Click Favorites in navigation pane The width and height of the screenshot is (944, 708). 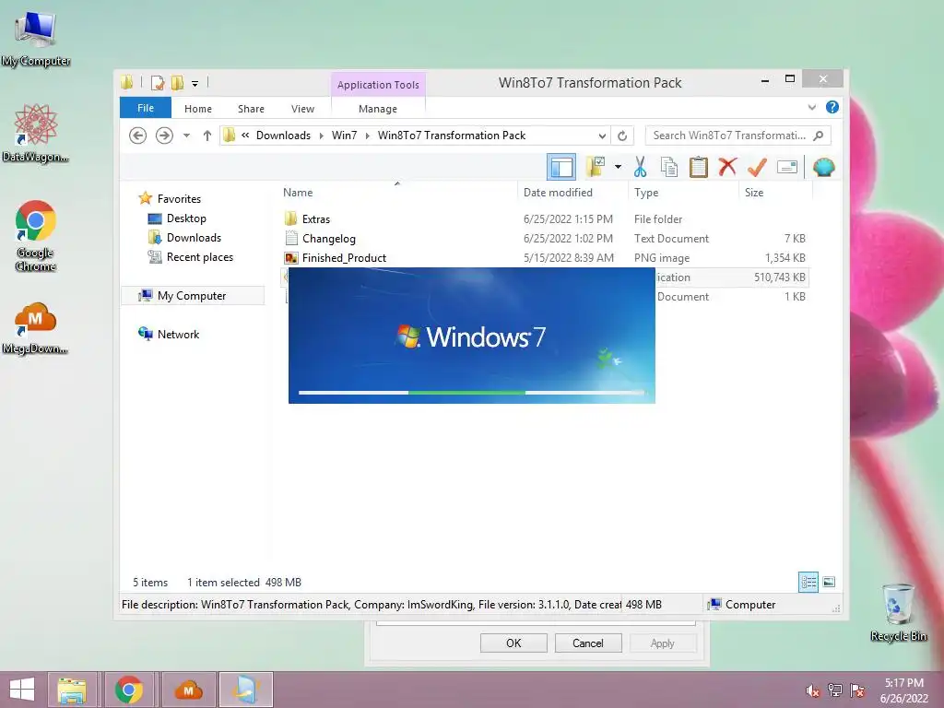coord(179,199)
